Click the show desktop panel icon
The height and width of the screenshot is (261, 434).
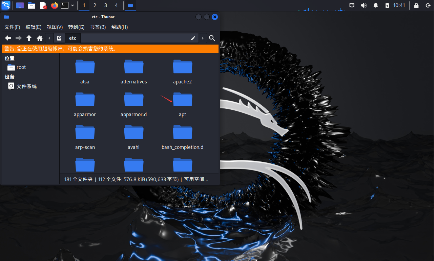coord(20,5)
